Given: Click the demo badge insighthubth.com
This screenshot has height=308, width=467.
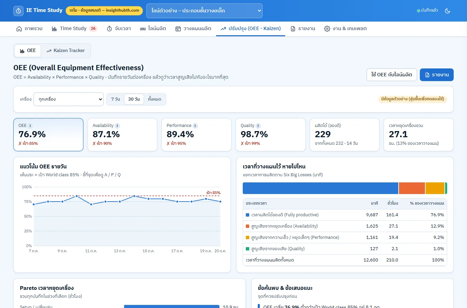Looking at the screenshot, I should click(x=104, y=11).
